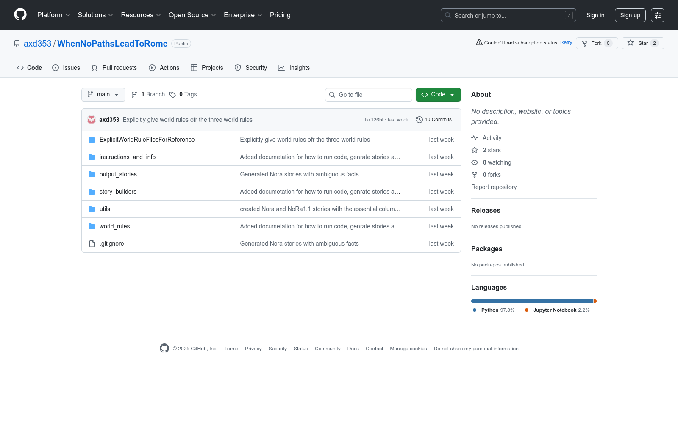Viewport: 678px width, 423px height.
Task: Click the warning triangle icon near subscription status
Action: tap(479, 42)
